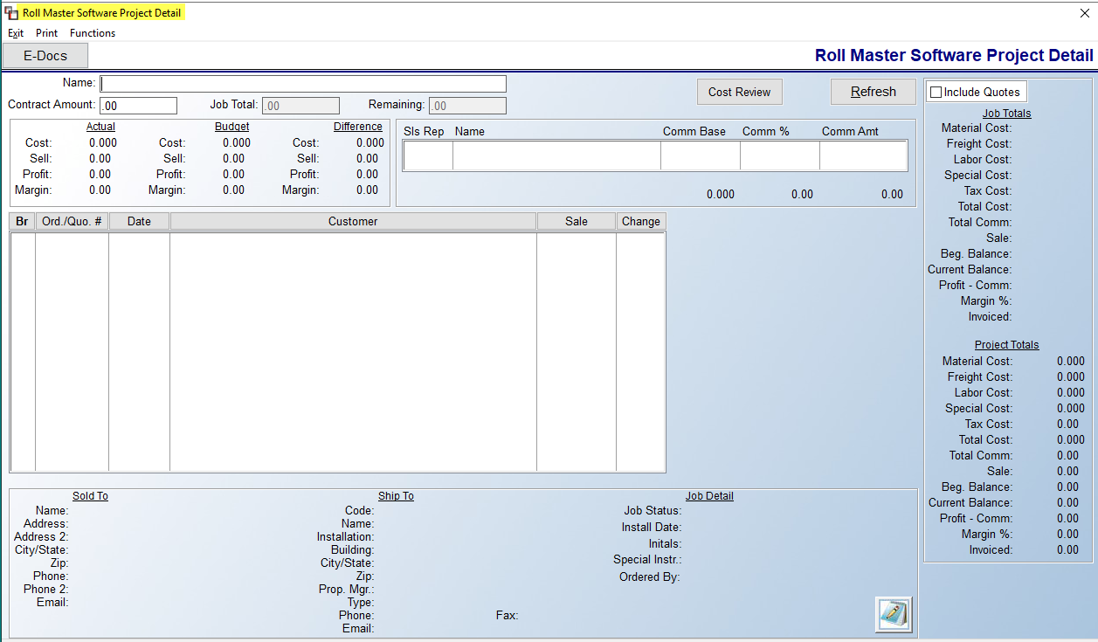1098x642 pixels.
Task: Click the Comm Amt grid cell
Action: click(x=863, y=155)
